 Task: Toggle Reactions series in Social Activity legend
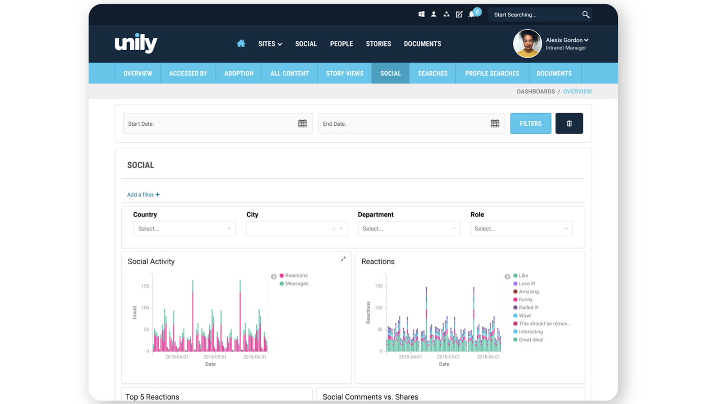click(294, 276)
